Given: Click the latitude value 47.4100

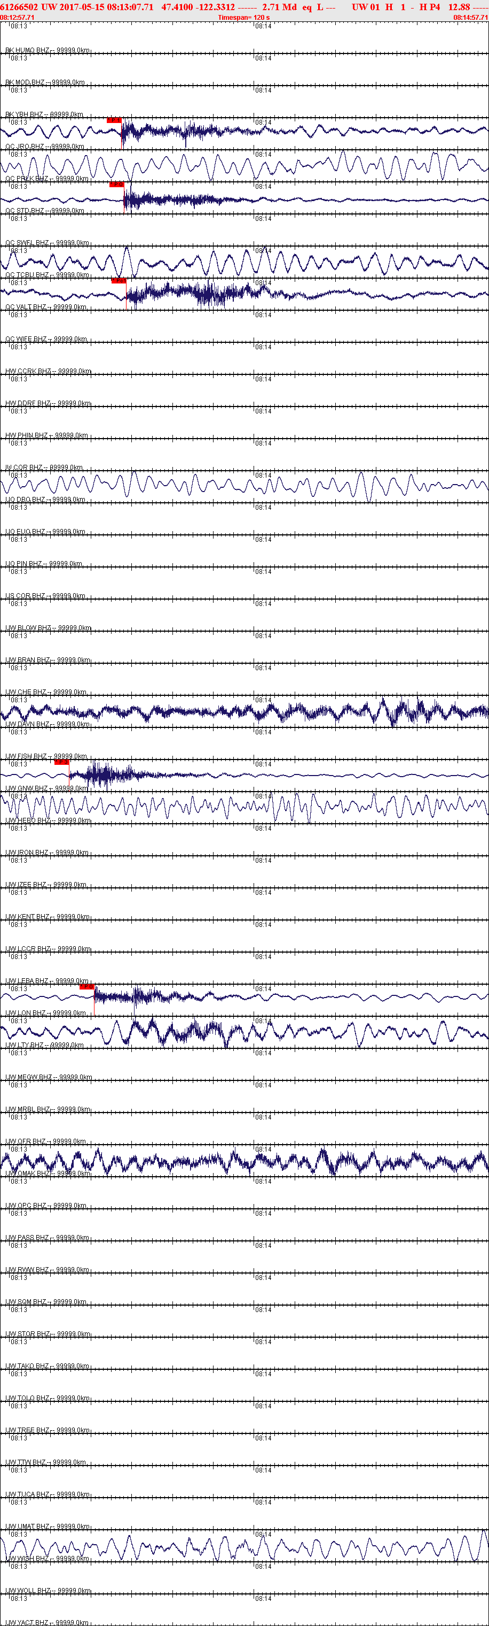Looking at the screenshot, I should [177, 7].
